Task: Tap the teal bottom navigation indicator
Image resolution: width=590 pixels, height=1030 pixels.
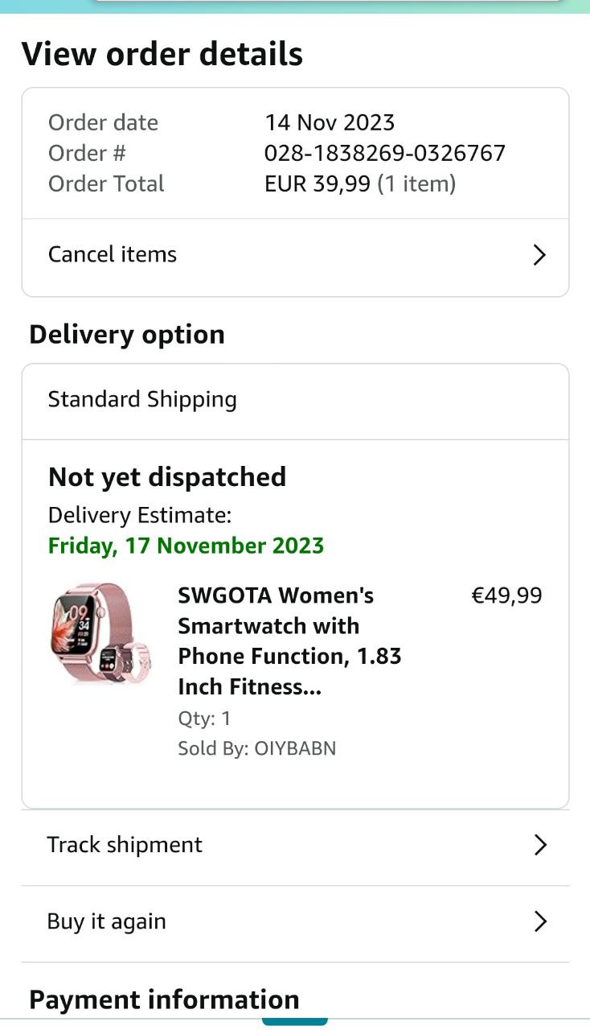Action: pyautogui.click(x=294, y=1022)
